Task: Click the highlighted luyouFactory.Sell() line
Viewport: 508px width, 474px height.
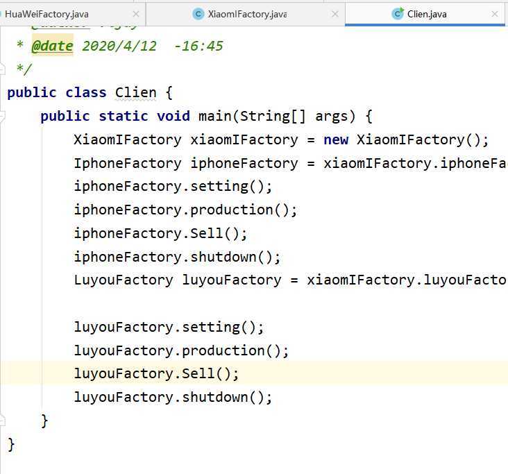Action: click(x=254, y=373)
